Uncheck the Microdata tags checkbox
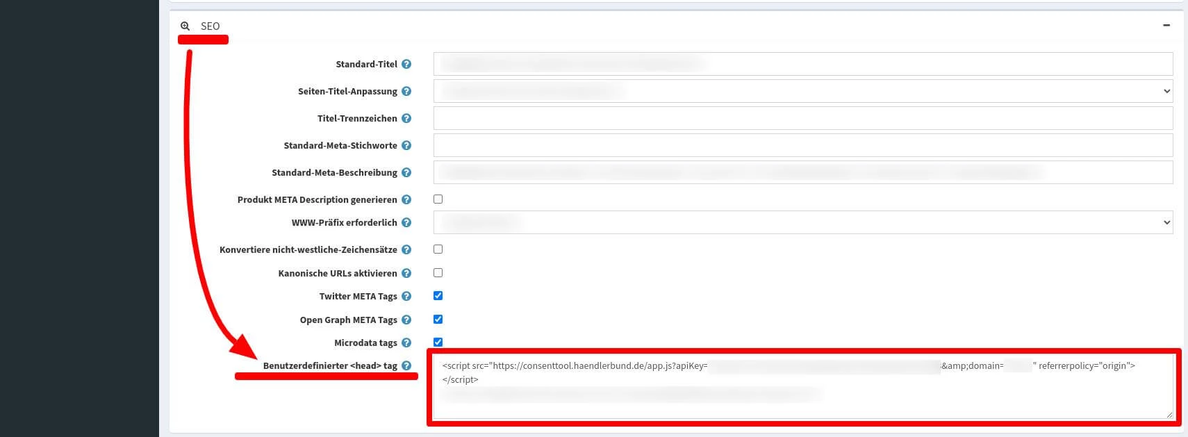 coord(438,342)
